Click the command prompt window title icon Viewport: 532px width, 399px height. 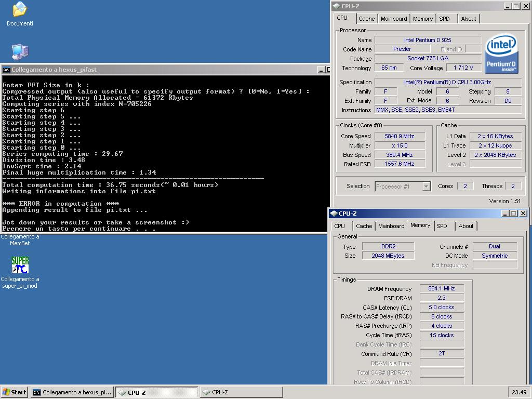pos(6,70)
